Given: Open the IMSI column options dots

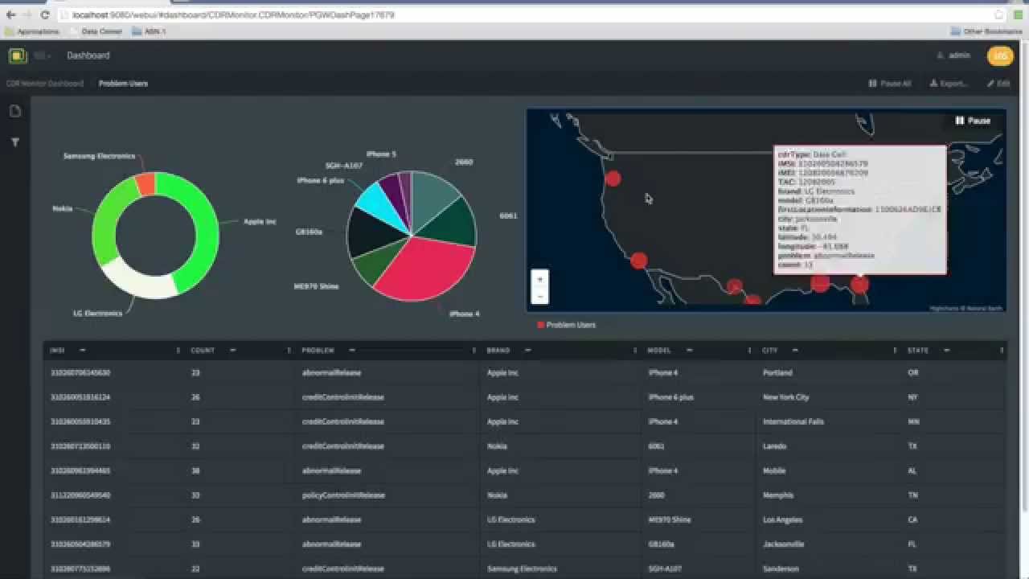Looking at the screenshot, I should (x=178, y=351).
